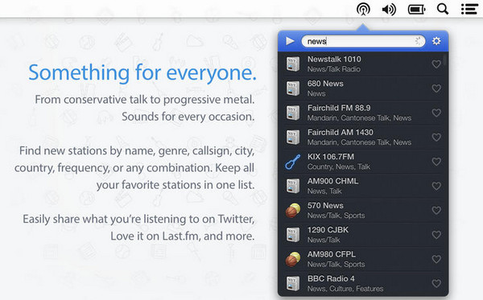Click newspaper icon beside 680 News
Viewport: 483px width, 300px height.
[x=293, y=88]
